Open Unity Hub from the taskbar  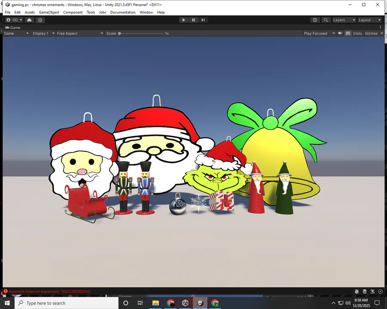click(x=185, y=303)
